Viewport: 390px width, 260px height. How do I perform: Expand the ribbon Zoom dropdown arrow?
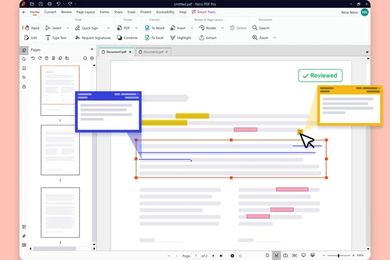(274, 38)
